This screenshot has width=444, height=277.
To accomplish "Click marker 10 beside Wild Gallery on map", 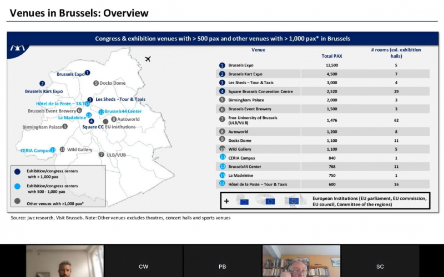I will 62,149.
